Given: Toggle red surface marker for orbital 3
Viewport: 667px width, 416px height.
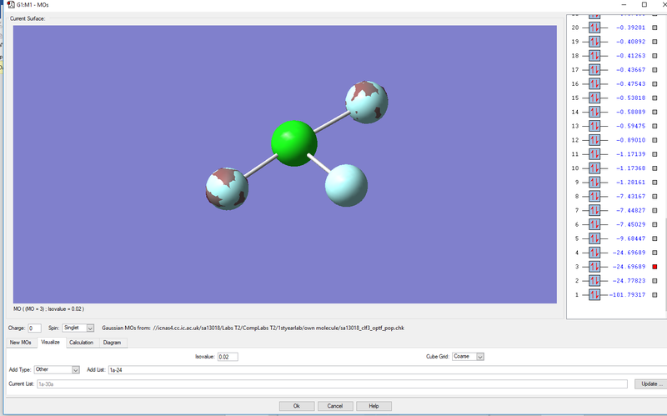Looking at the screenshot, I should click(654, 267).
